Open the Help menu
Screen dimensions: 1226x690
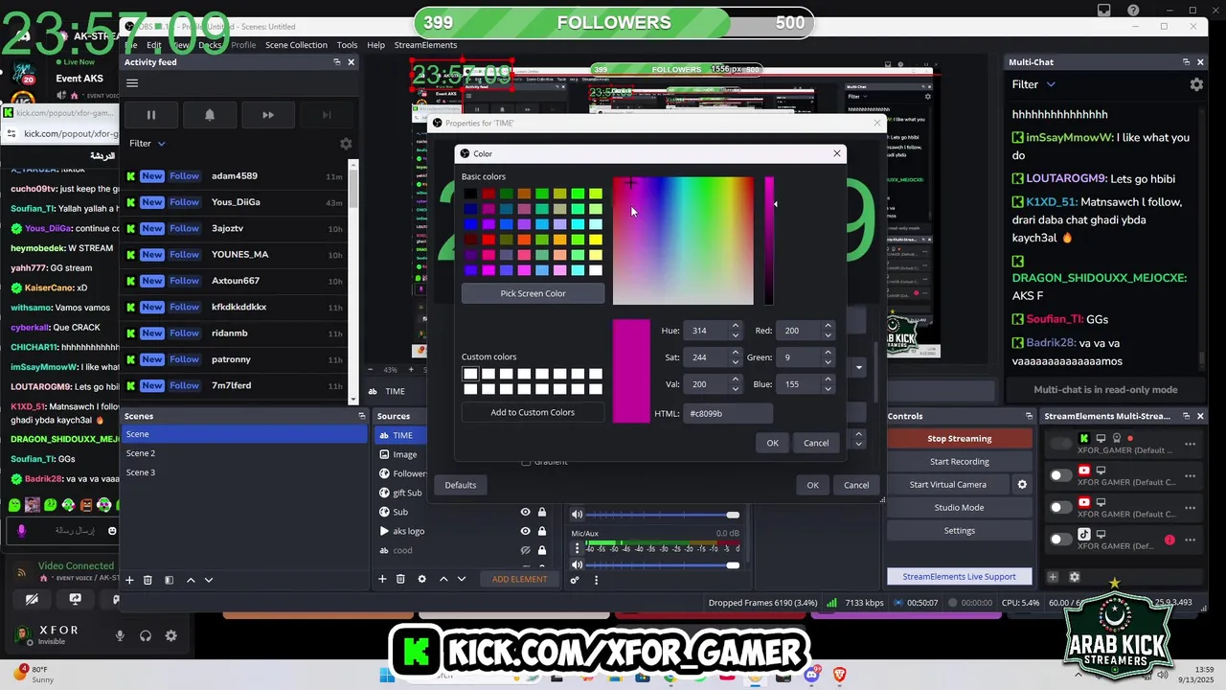pyautogui.click(x=375, y=45)
